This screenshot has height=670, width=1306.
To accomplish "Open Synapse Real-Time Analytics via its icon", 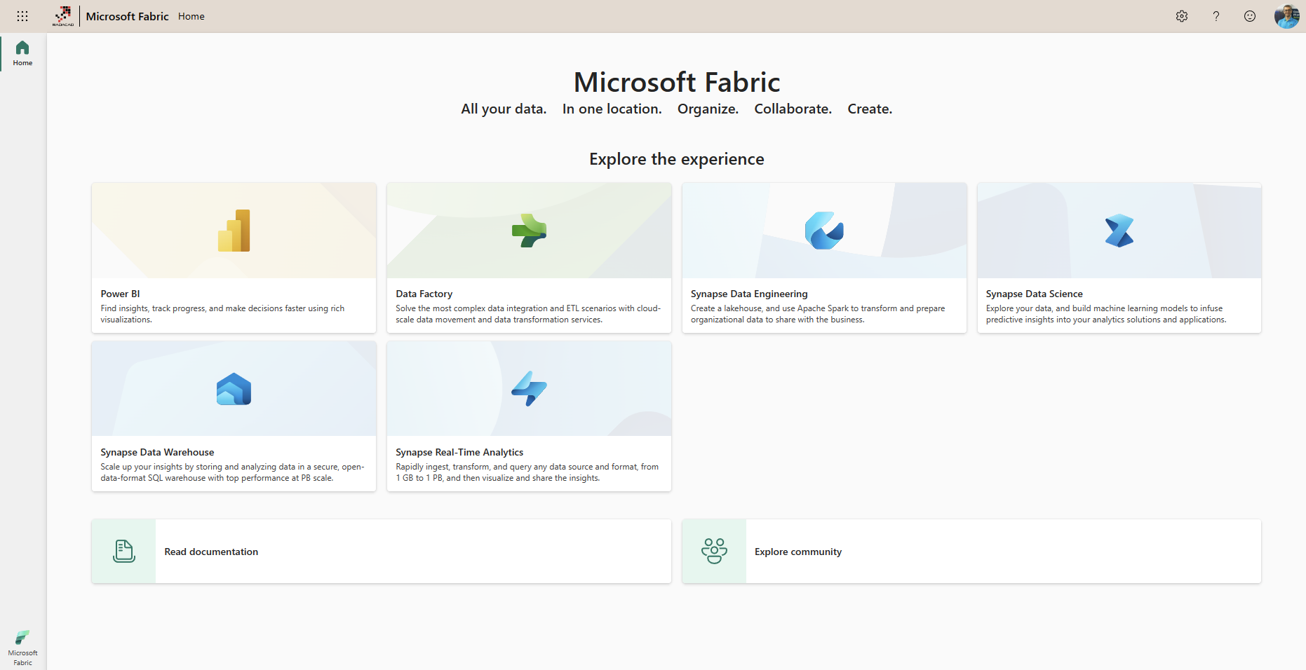I will click(x=529, y=388).
